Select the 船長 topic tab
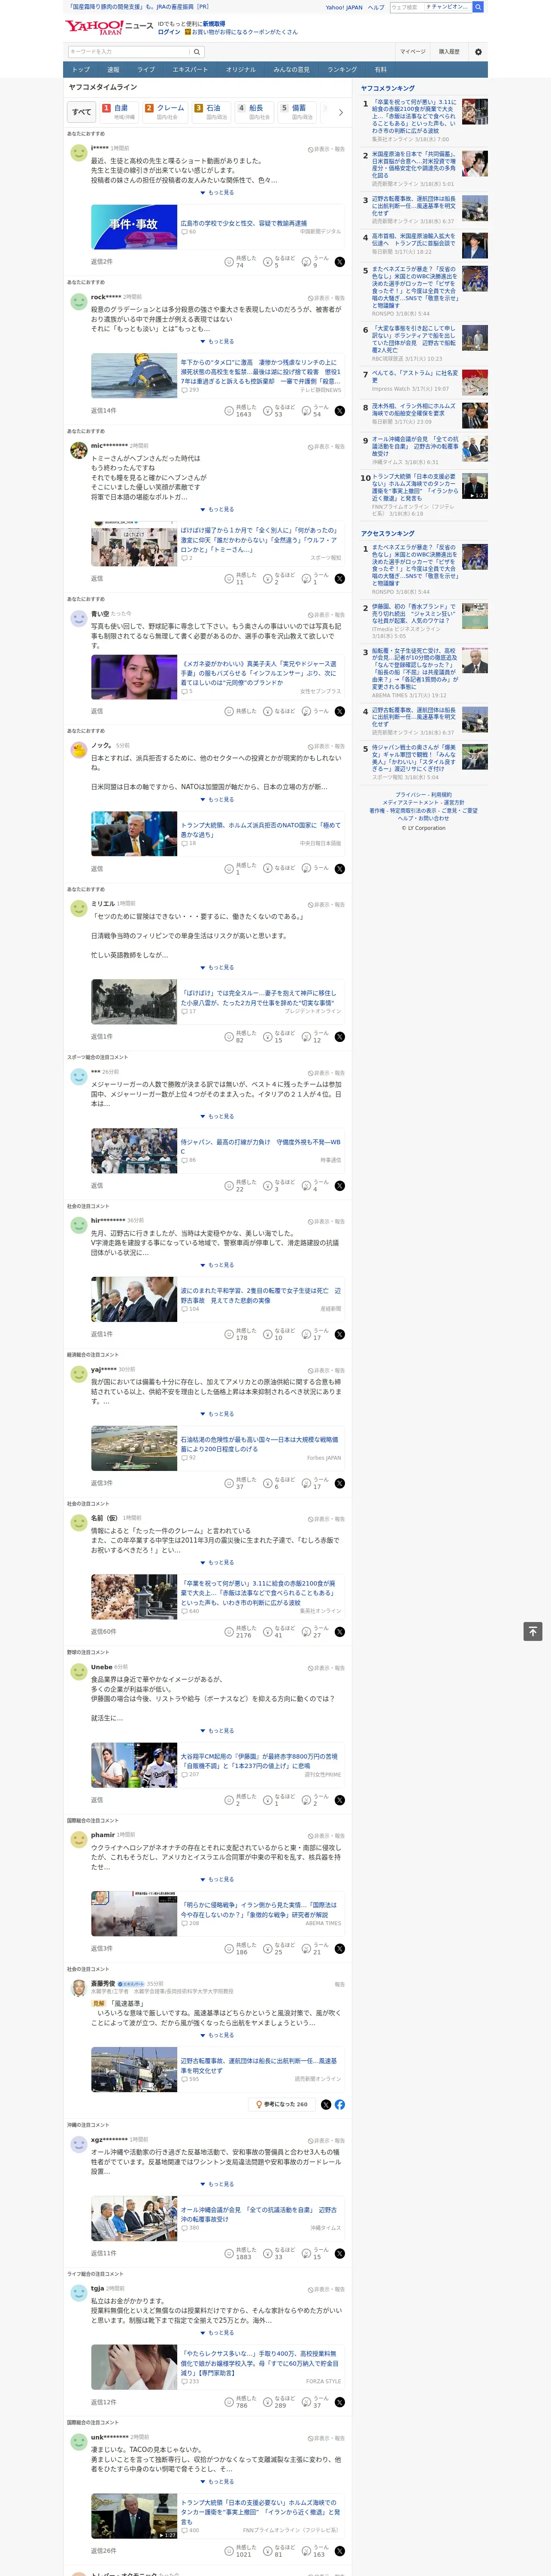Viewport: 551px width, 2576px height. (253, 112)
